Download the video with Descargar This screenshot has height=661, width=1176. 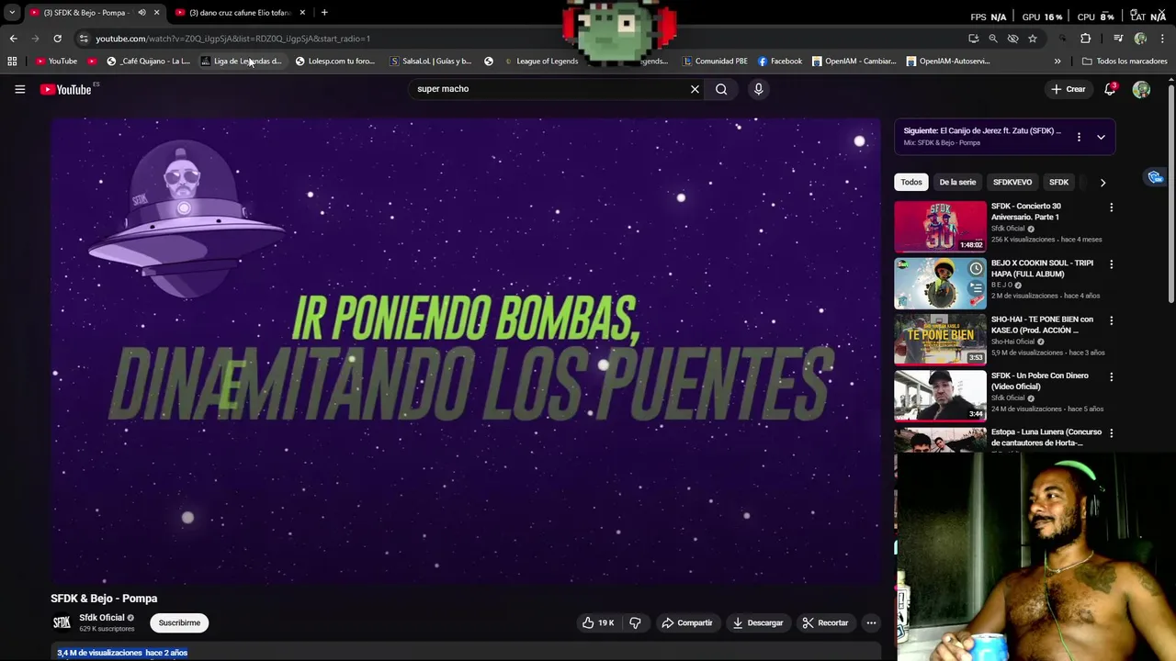click(x=758, y=622)
